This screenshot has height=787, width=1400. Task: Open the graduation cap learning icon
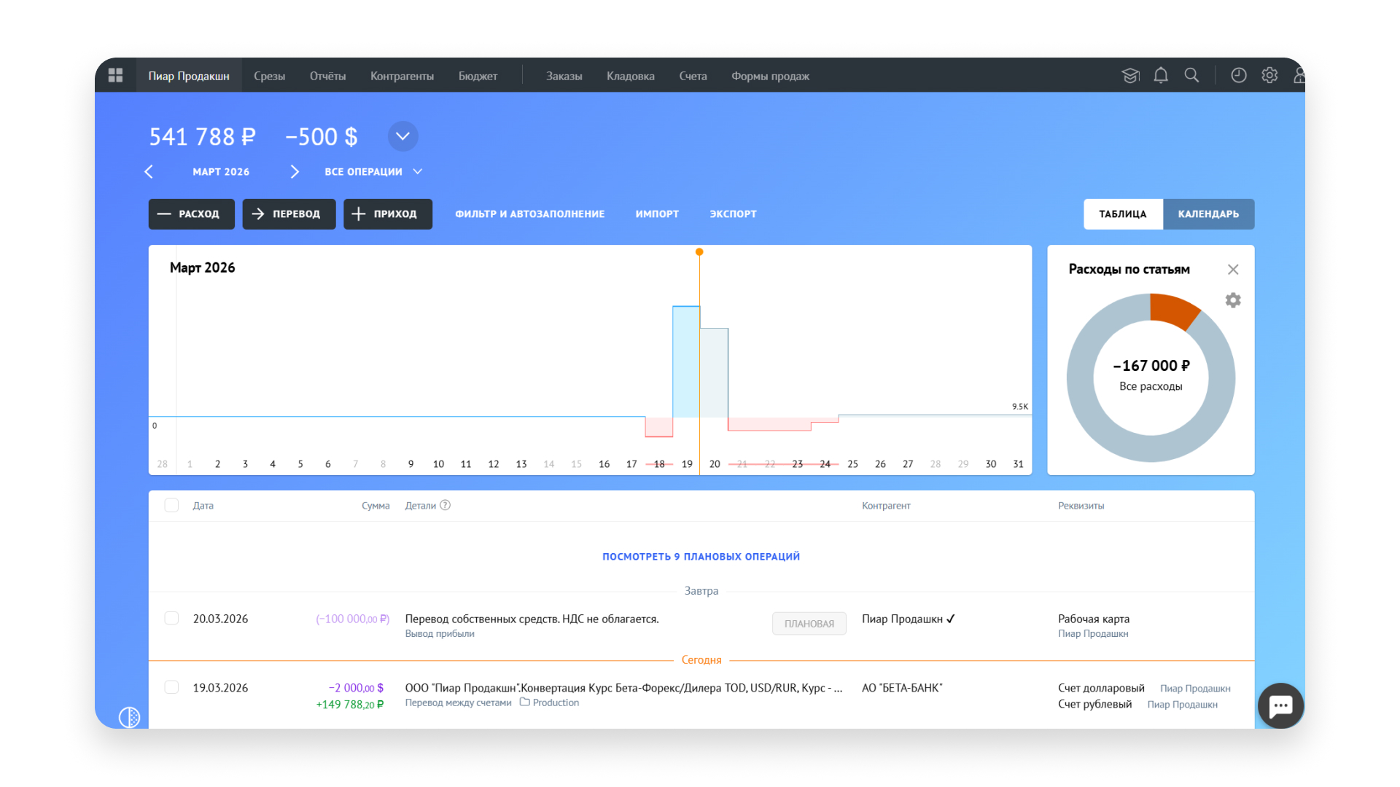pos(1130,75)
